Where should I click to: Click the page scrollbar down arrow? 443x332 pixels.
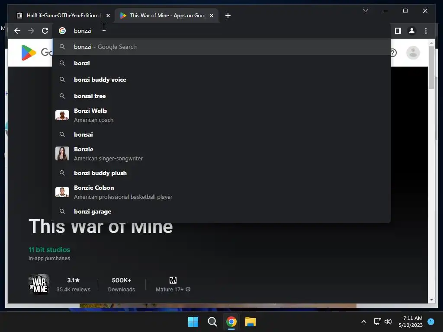(431, 300)
